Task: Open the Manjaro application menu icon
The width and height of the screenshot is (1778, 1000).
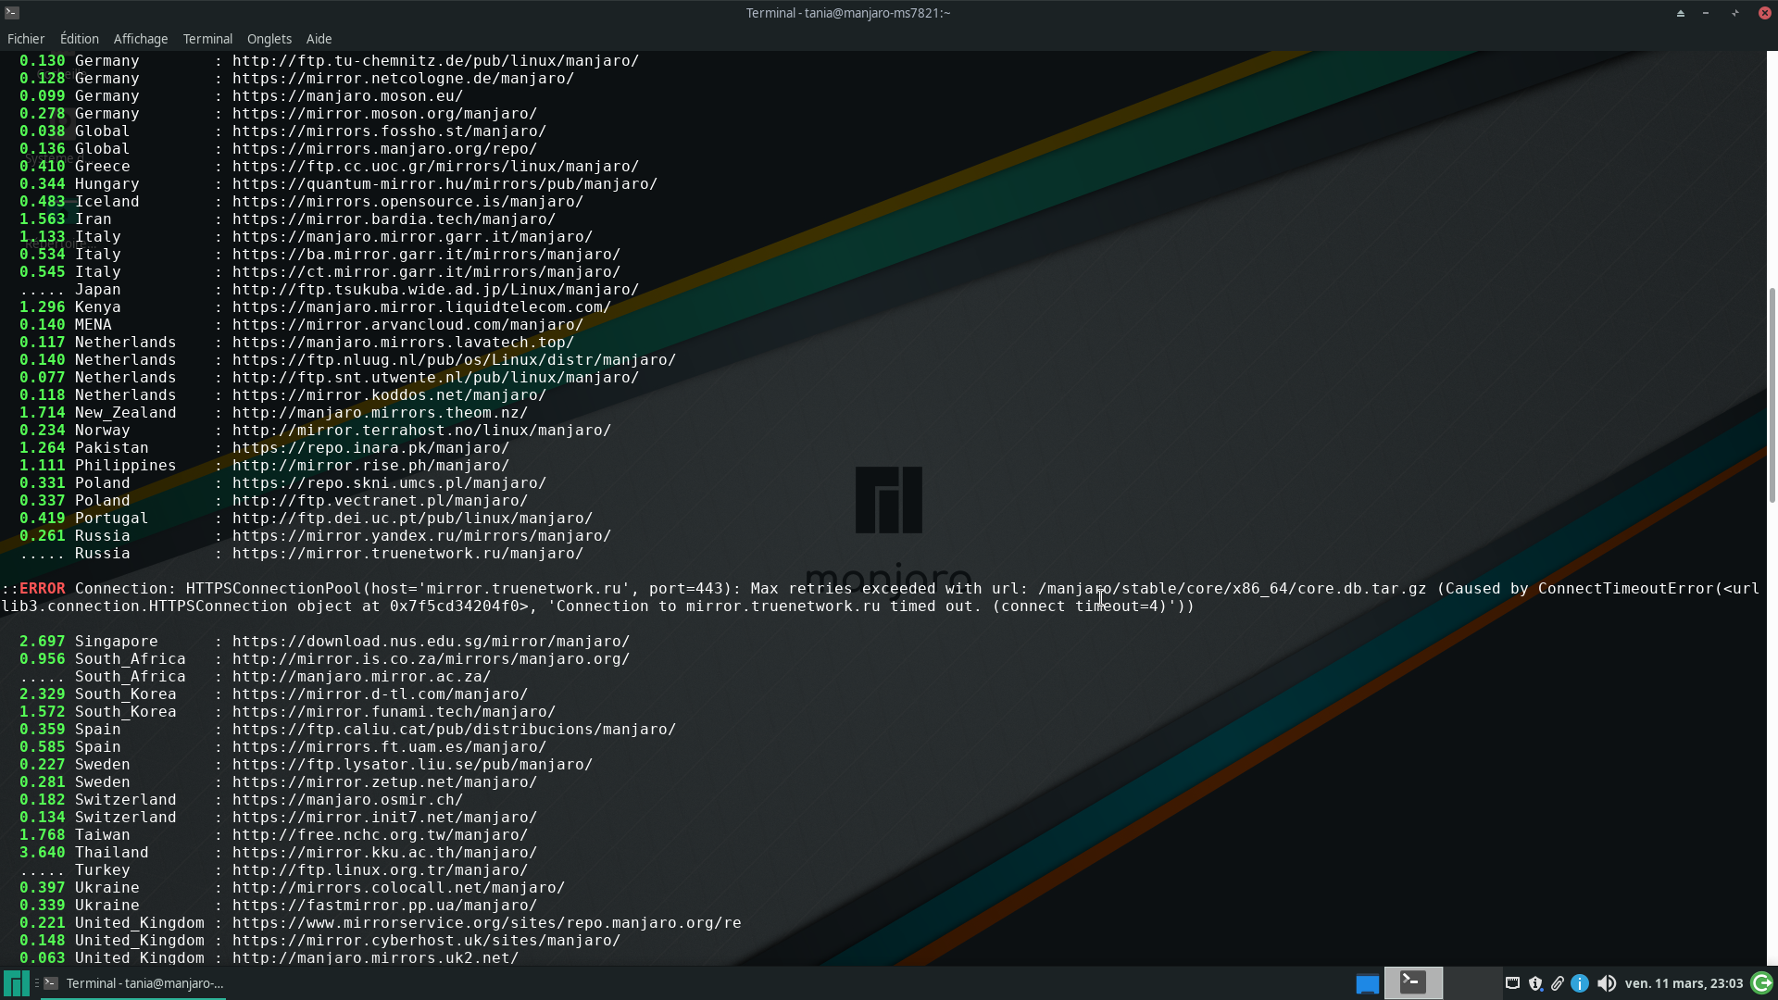Action: coord(16,983)
